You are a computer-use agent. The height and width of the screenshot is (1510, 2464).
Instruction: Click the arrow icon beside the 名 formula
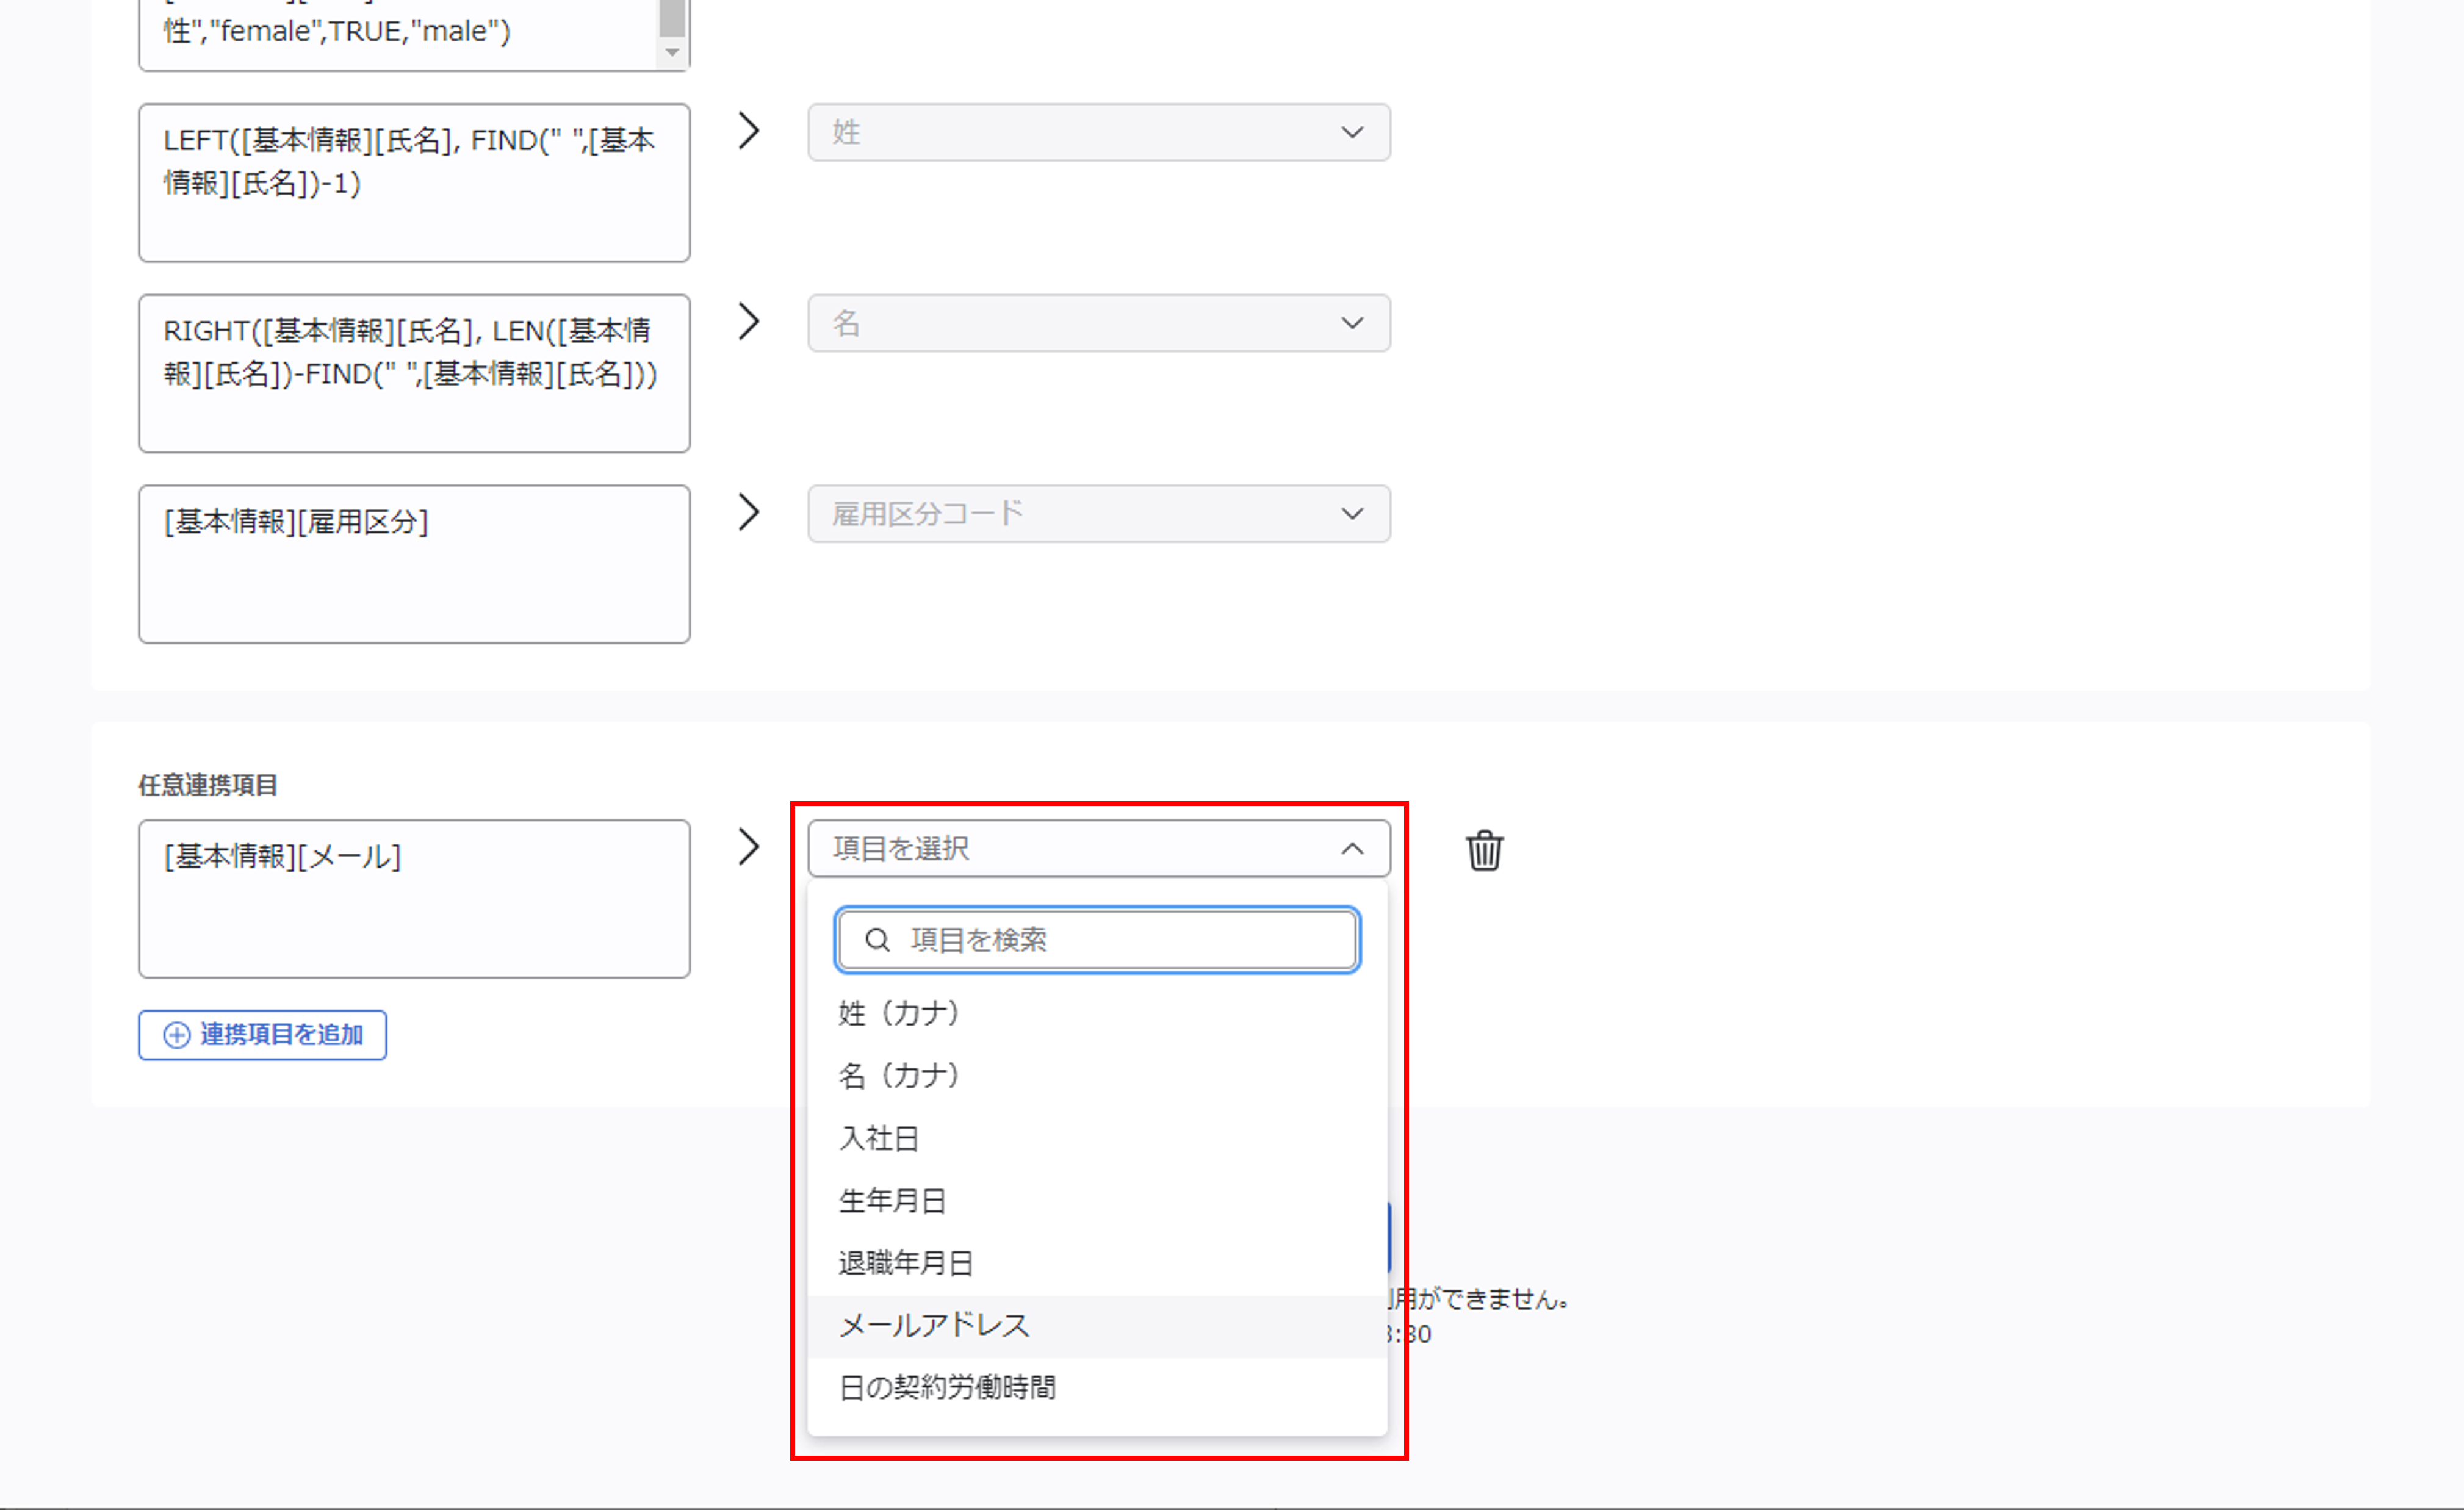749,321
